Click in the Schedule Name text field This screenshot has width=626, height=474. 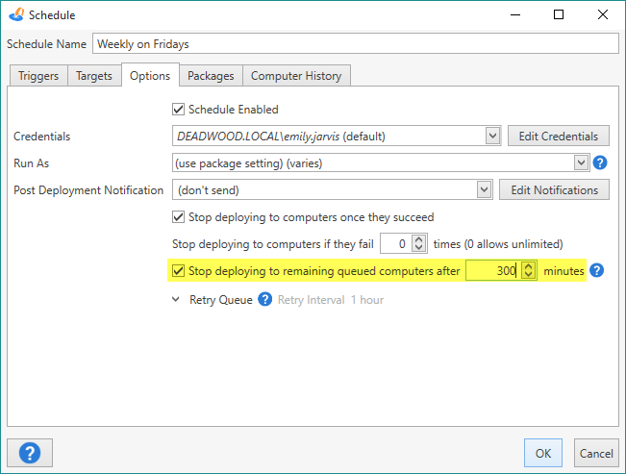coord(356,43)
